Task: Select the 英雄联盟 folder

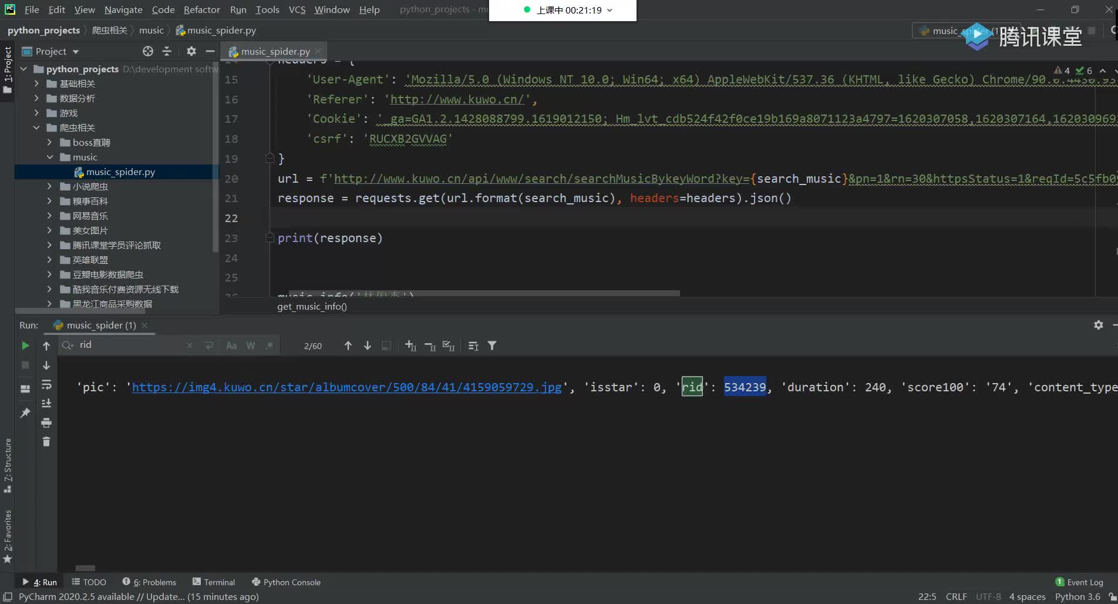Action: click(90, 260)
